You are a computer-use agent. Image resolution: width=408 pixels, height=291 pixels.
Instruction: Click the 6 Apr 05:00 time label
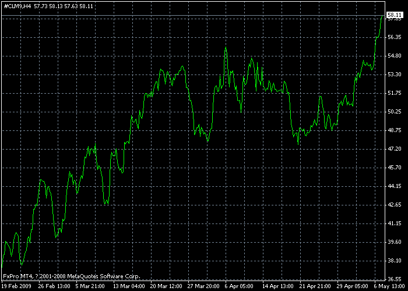(240, 287)
